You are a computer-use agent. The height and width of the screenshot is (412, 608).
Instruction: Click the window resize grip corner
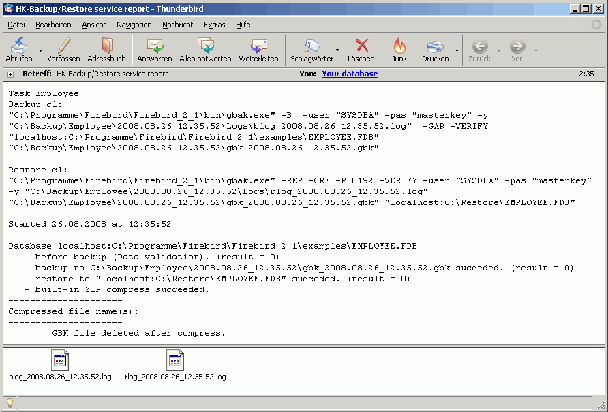pos(601,405)
